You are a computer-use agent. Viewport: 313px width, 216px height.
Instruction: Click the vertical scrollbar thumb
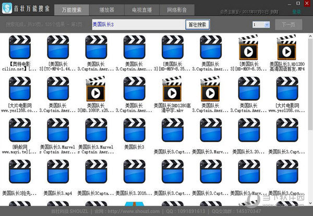(x=310, y=85)
